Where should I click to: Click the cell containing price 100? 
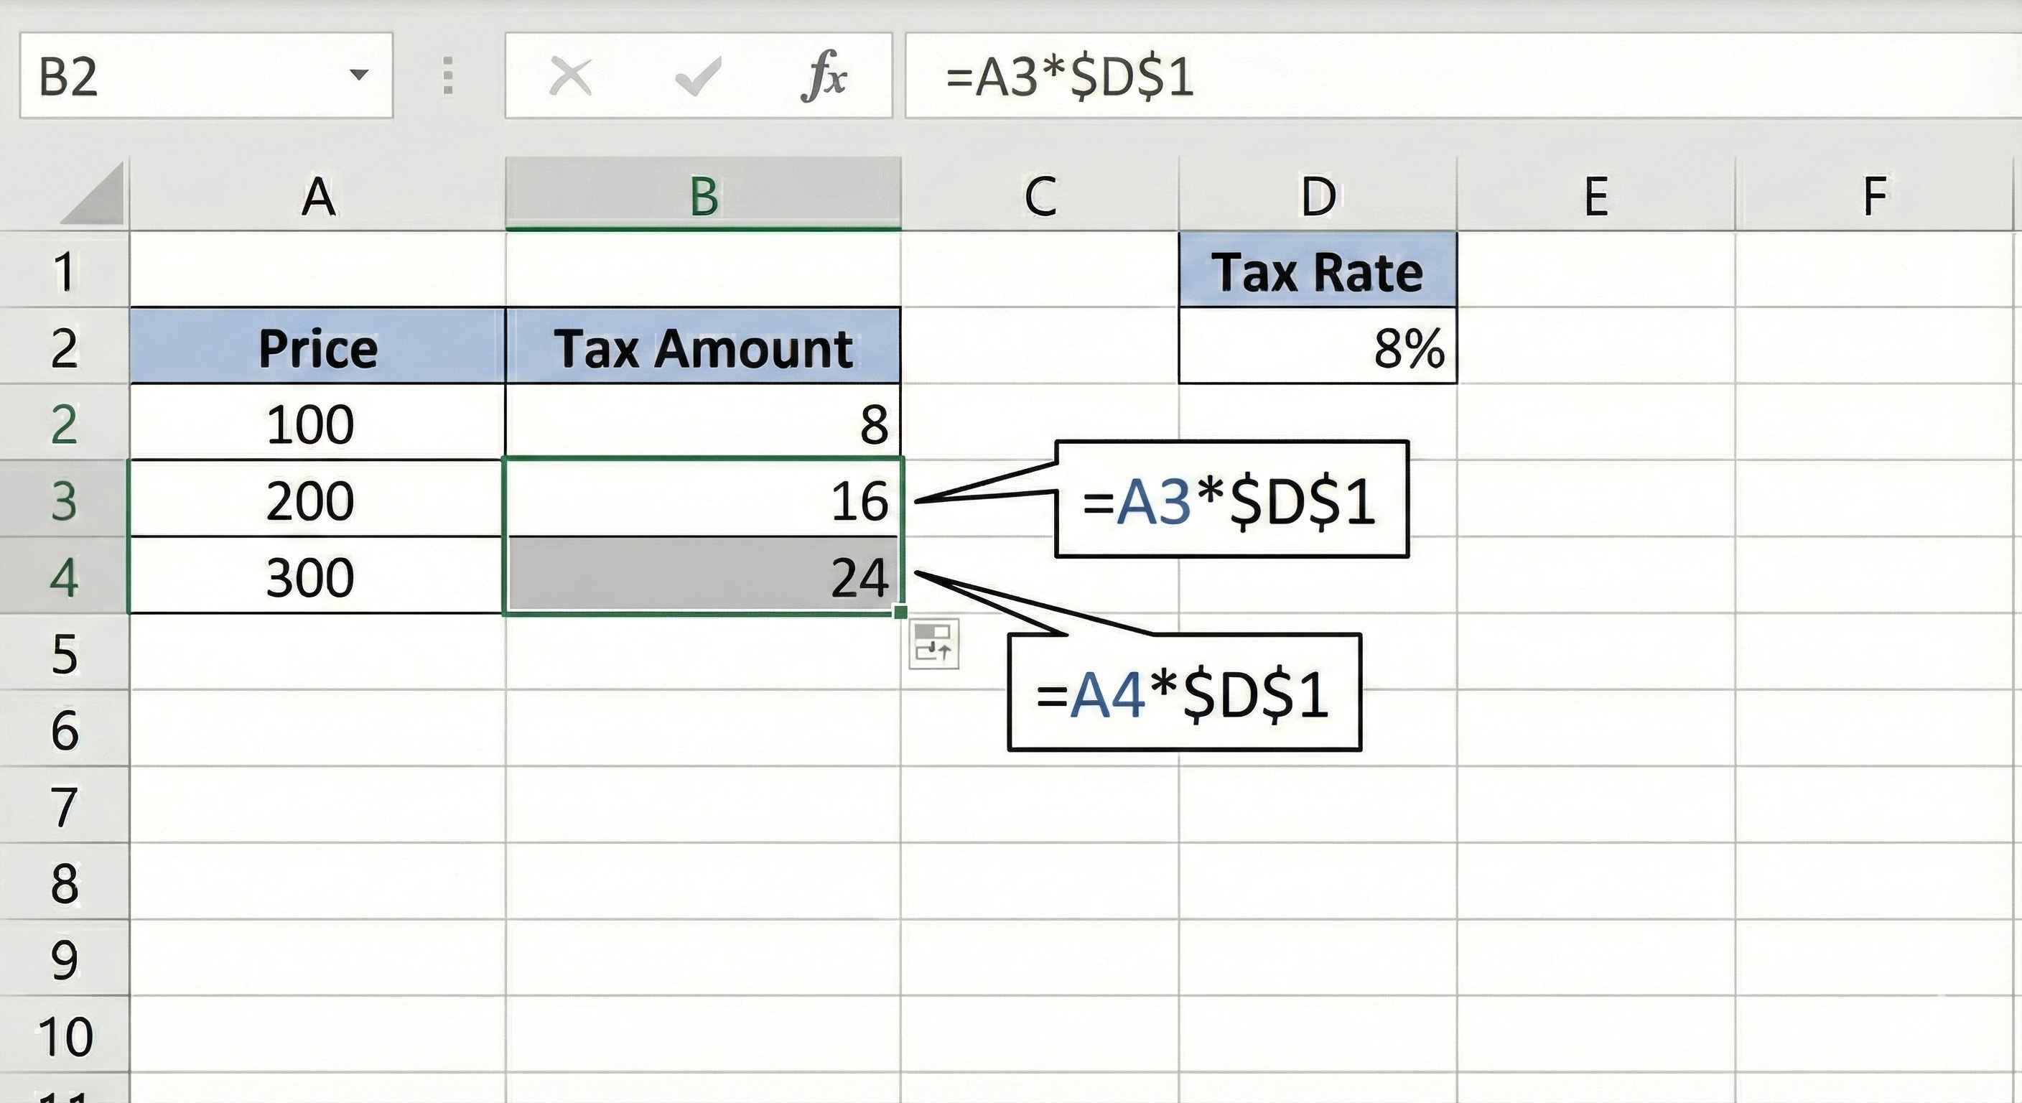click(x=317, y=424)
